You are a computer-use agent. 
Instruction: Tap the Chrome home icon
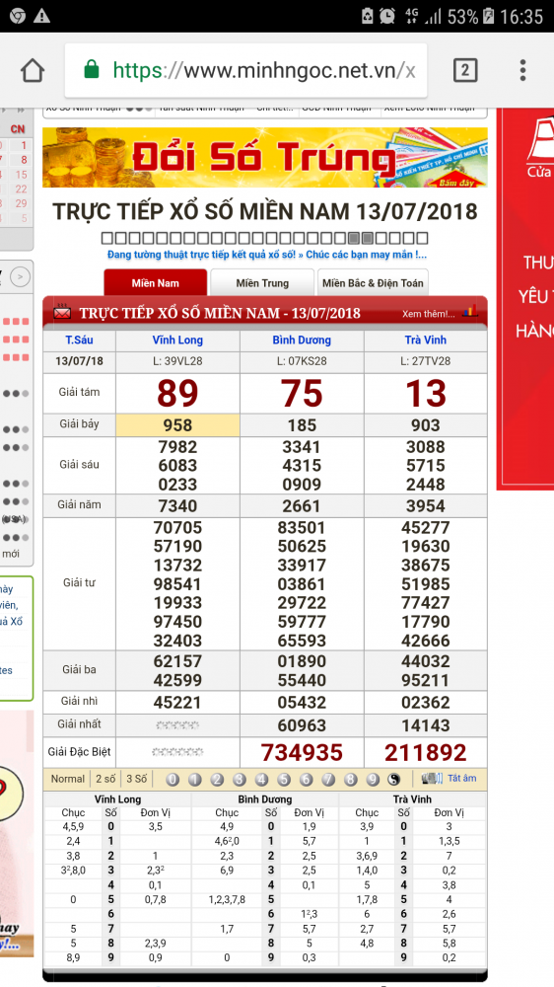(33, 70)
